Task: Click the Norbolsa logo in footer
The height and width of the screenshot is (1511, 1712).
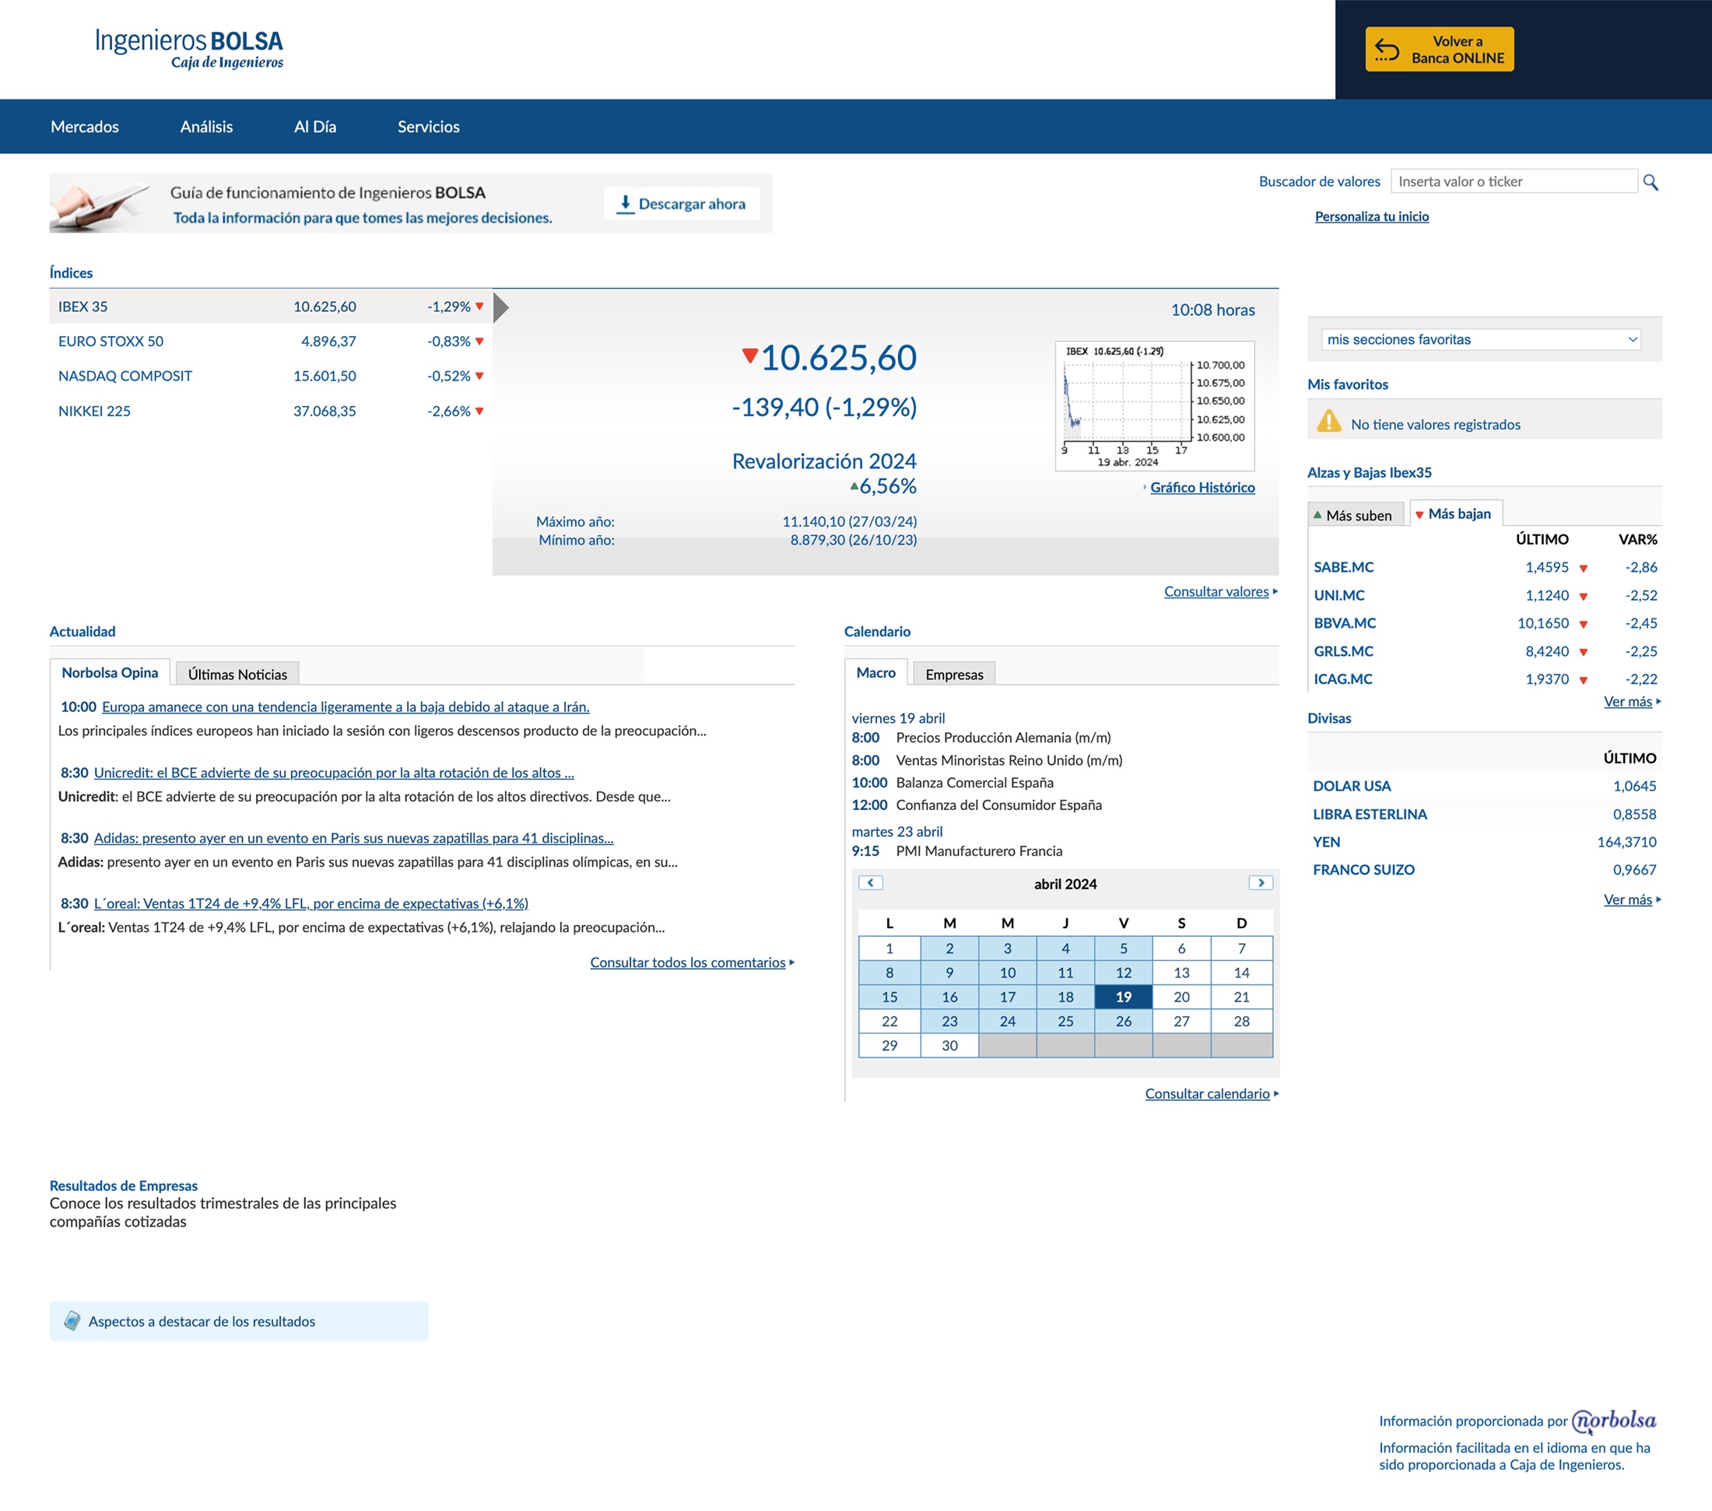Action: point(1613,1422)
